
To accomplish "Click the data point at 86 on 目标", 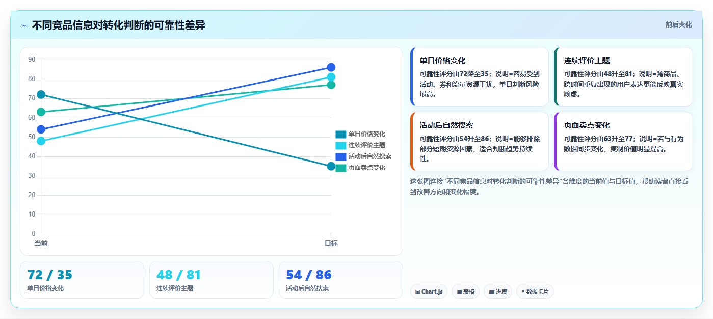I will [331, 67].
